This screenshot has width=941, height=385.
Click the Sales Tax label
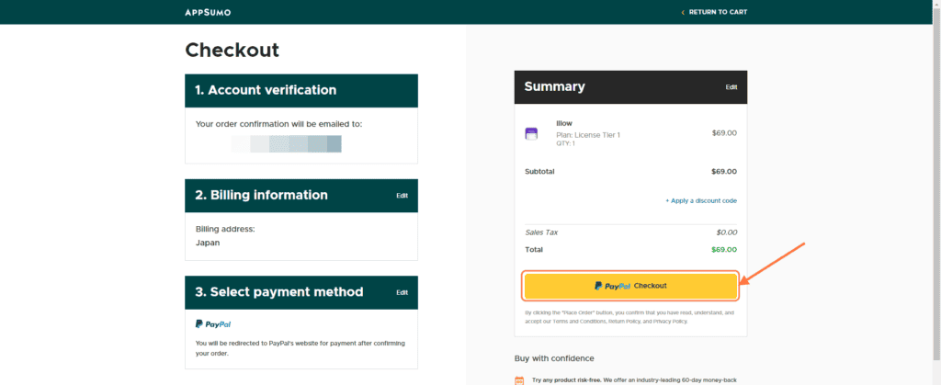pos(541,232)
